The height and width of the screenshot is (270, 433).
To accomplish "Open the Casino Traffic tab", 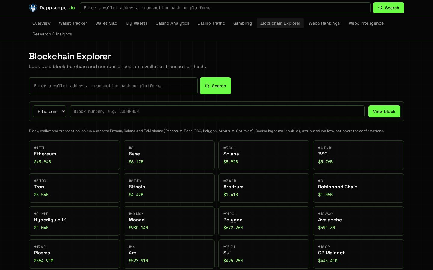I will [211, 23].
